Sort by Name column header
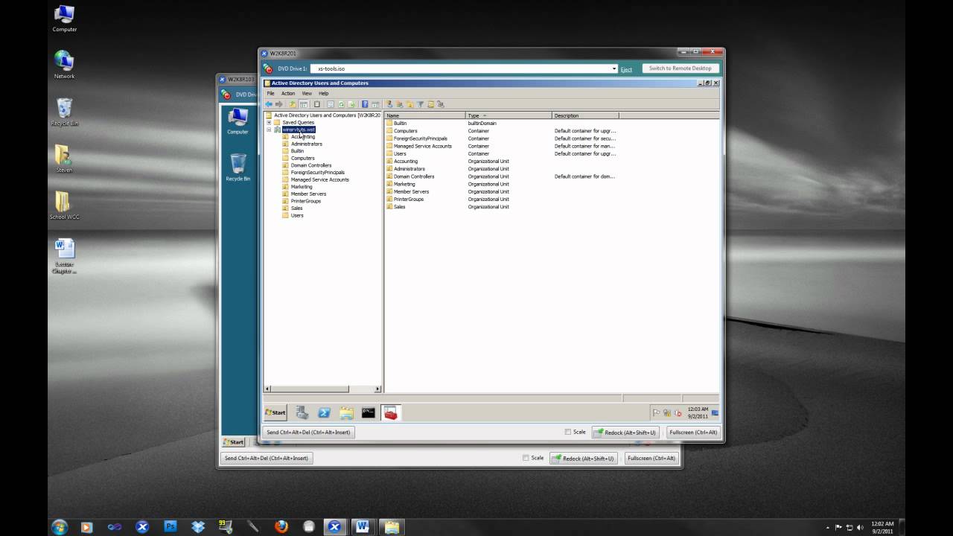Screen dimensions: 953x536 [425, 115]
